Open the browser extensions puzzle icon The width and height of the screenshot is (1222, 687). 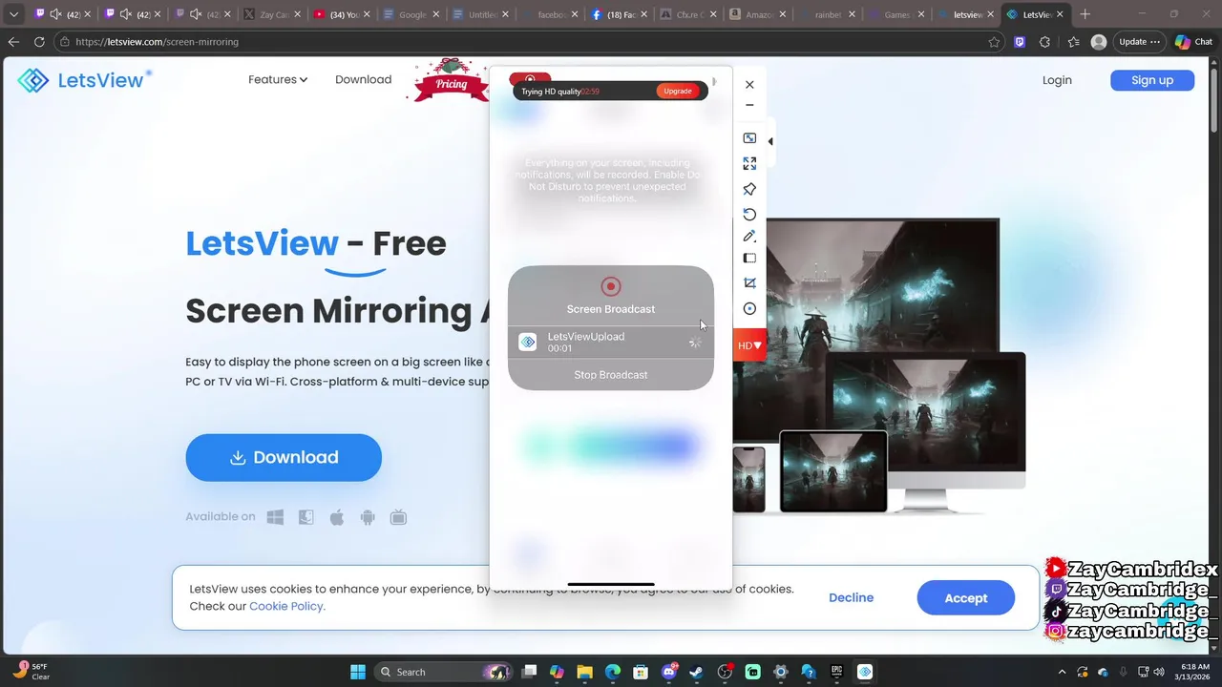pyautogui.click(x=1044, y=42)
